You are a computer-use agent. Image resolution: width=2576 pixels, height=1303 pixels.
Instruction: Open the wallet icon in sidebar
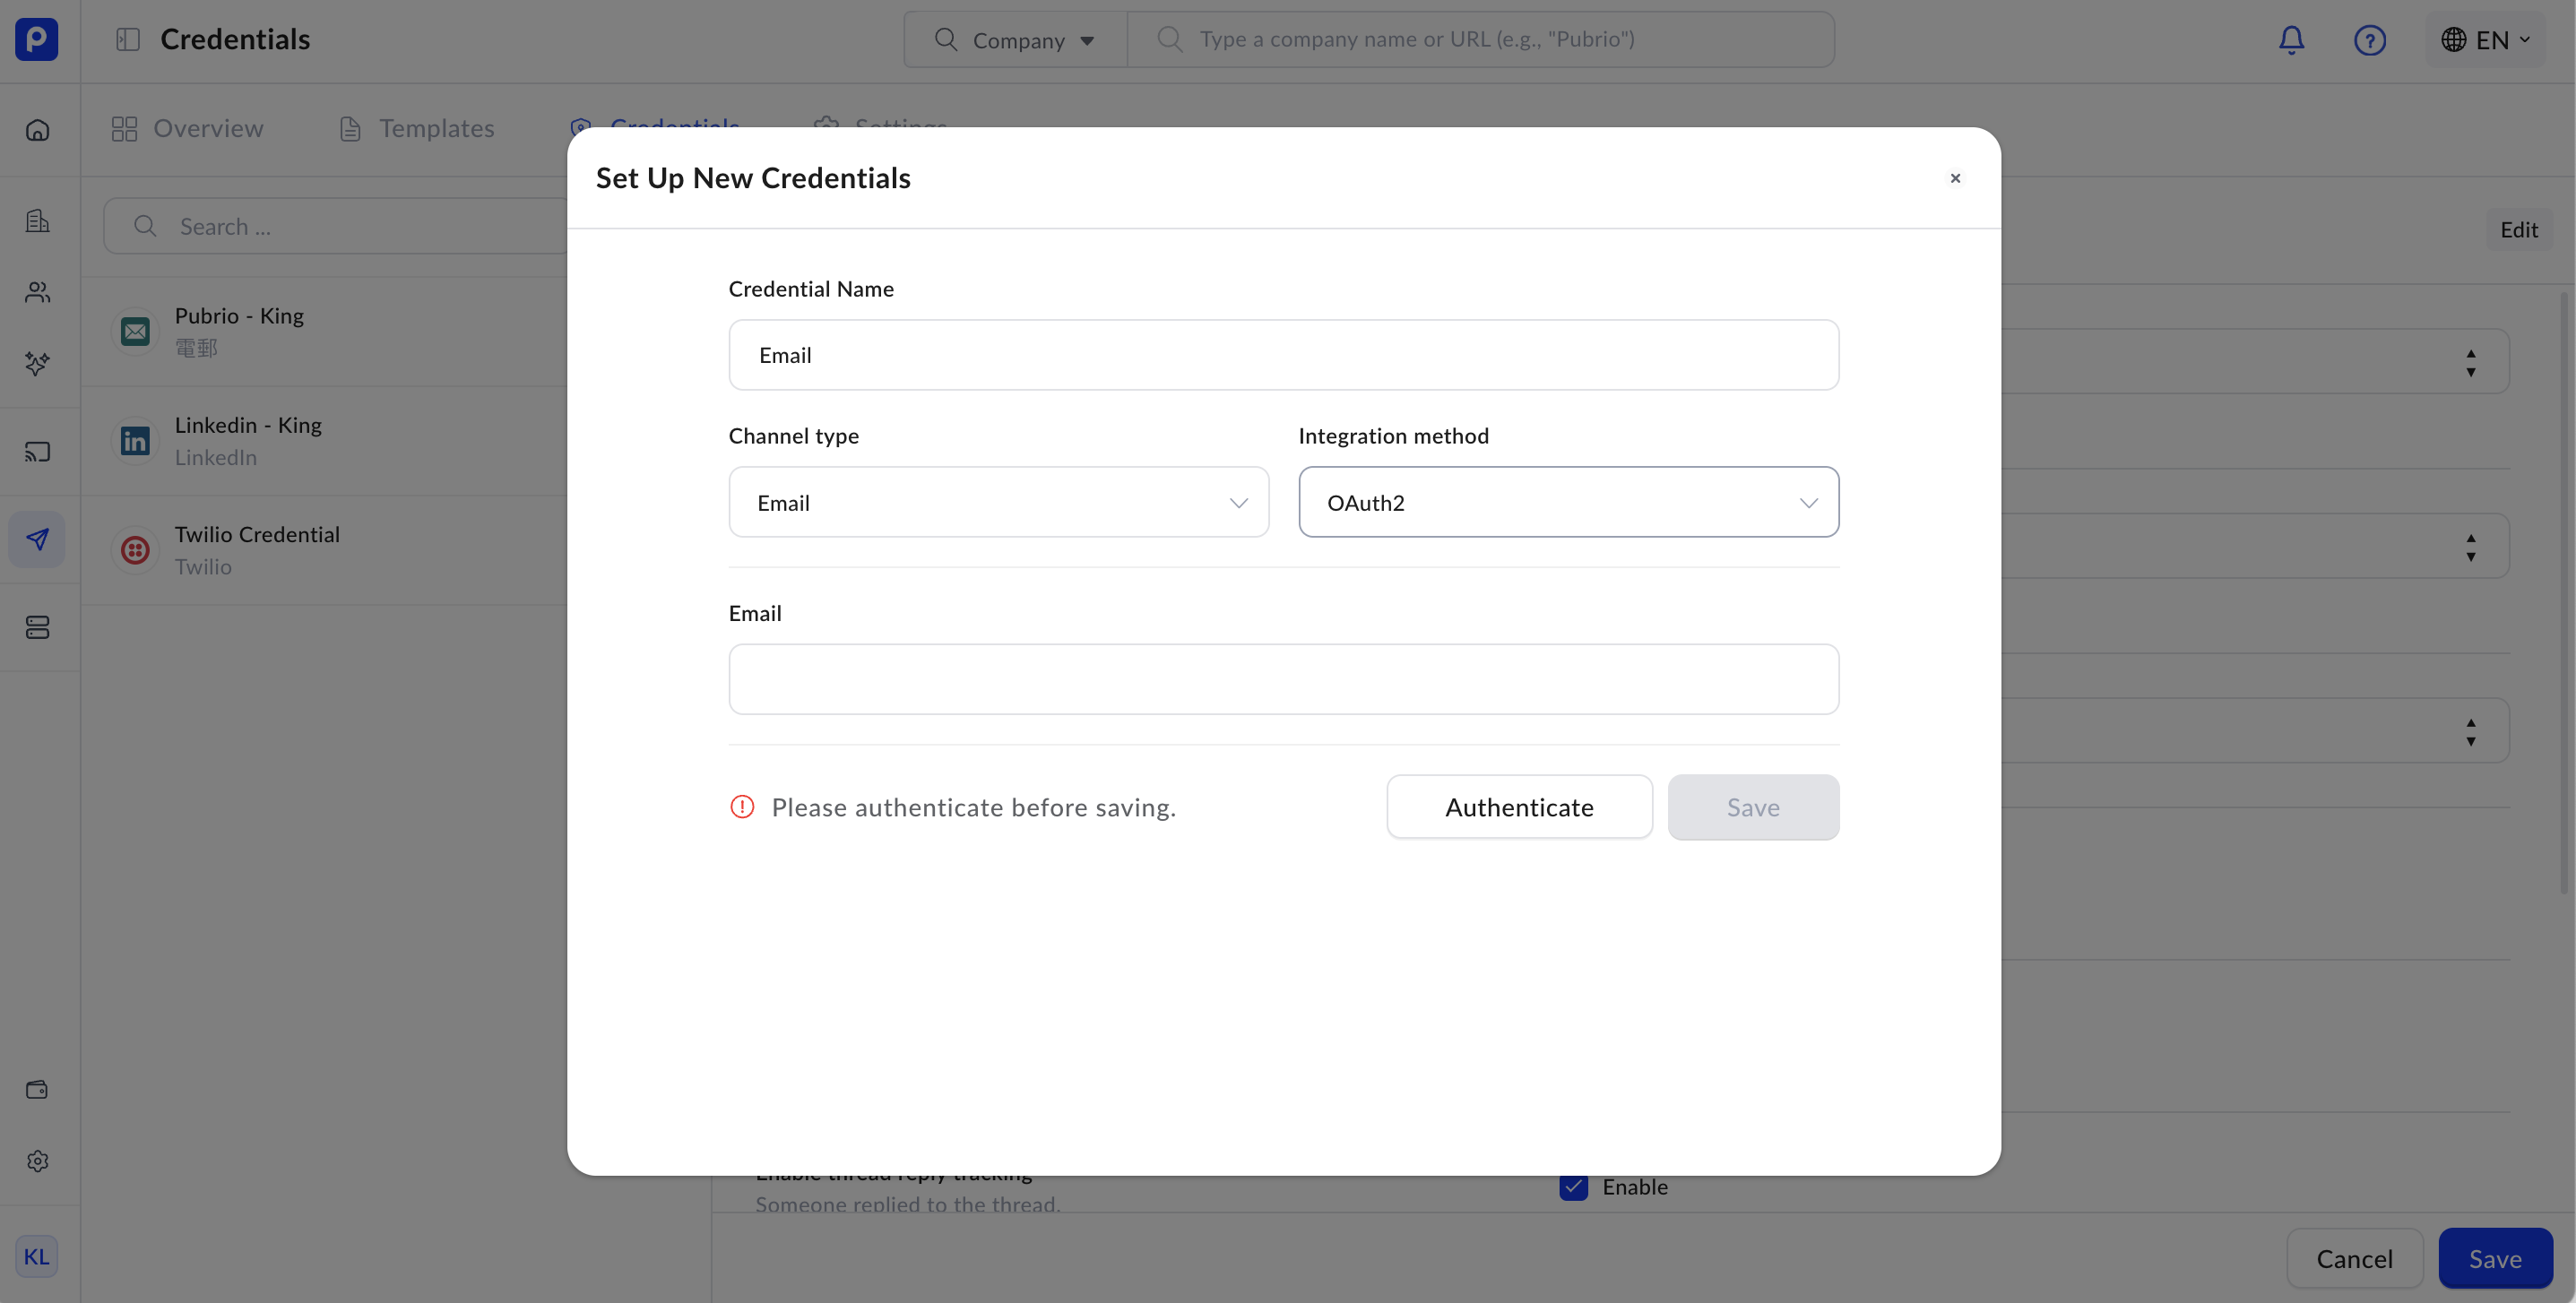(38, 1089)
